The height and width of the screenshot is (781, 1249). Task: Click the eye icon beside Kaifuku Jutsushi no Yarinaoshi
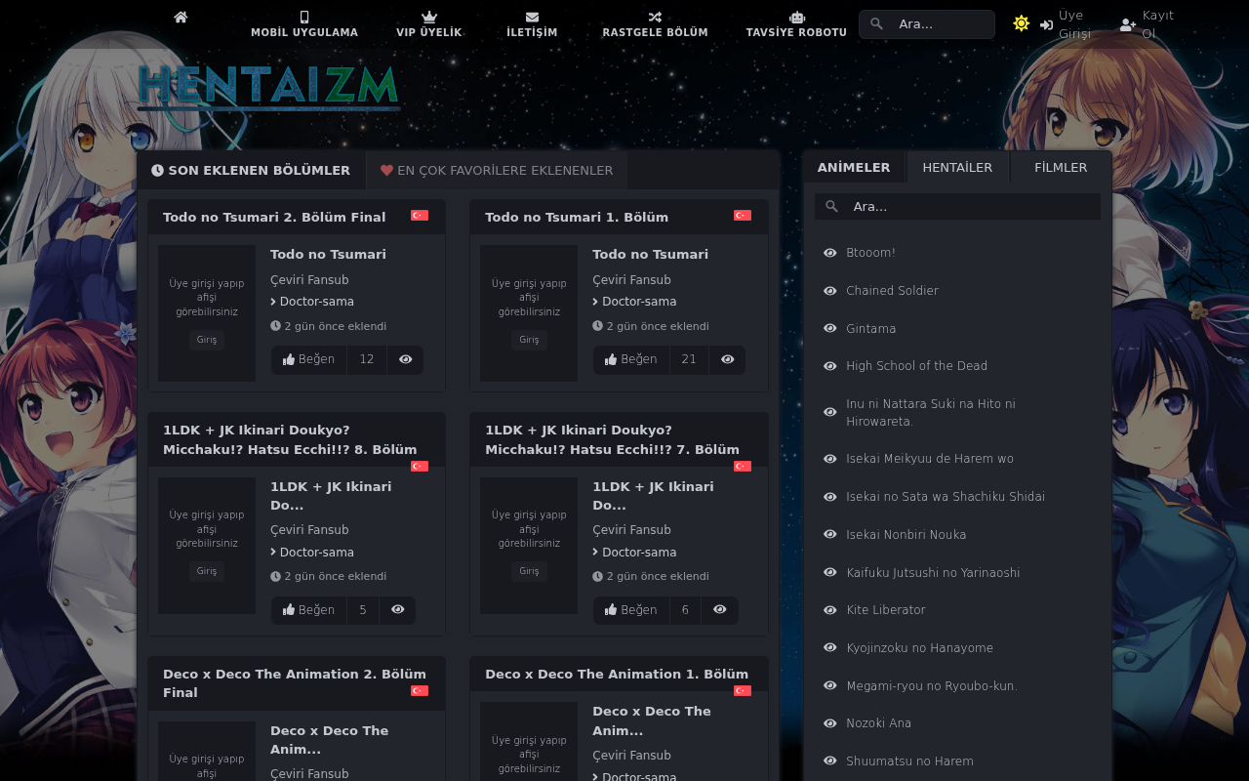(830, 573)
